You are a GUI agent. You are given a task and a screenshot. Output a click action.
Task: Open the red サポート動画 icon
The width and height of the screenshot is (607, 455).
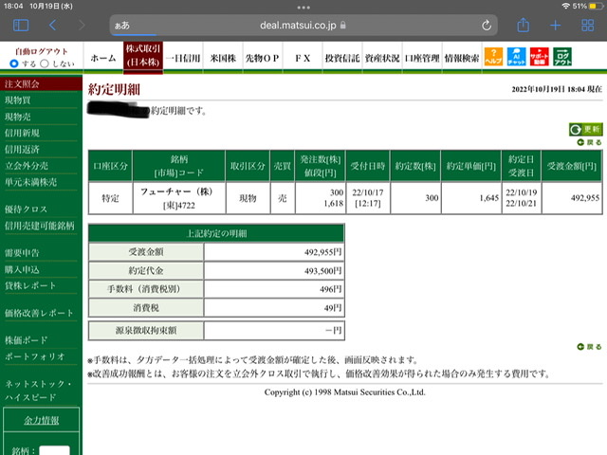(540, 57)
